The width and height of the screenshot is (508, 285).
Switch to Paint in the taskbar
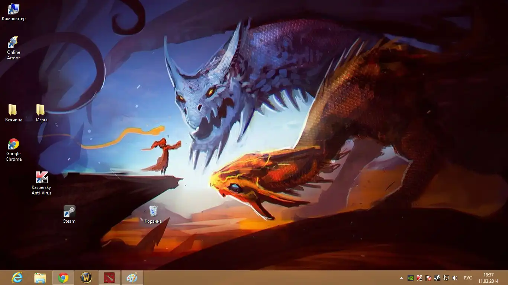point(132,278)
